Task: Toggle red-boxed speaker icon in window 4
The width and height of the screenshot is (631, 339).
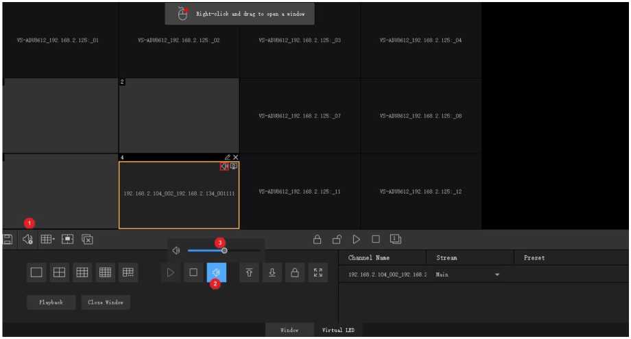Action: tap(224, 167)
